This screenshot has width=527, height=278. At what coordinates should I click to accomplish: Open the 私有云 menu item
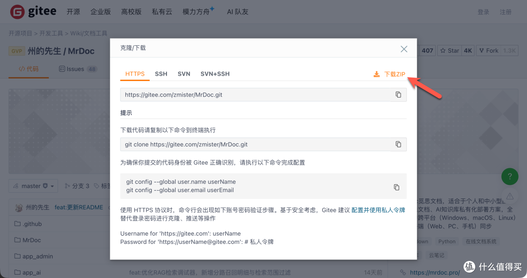pos(162,12)
